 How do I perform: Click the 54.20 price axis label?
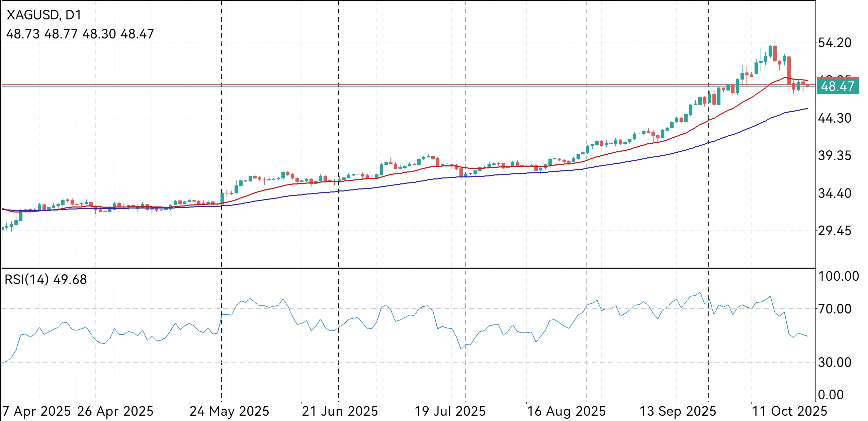(x=834, y=43)
